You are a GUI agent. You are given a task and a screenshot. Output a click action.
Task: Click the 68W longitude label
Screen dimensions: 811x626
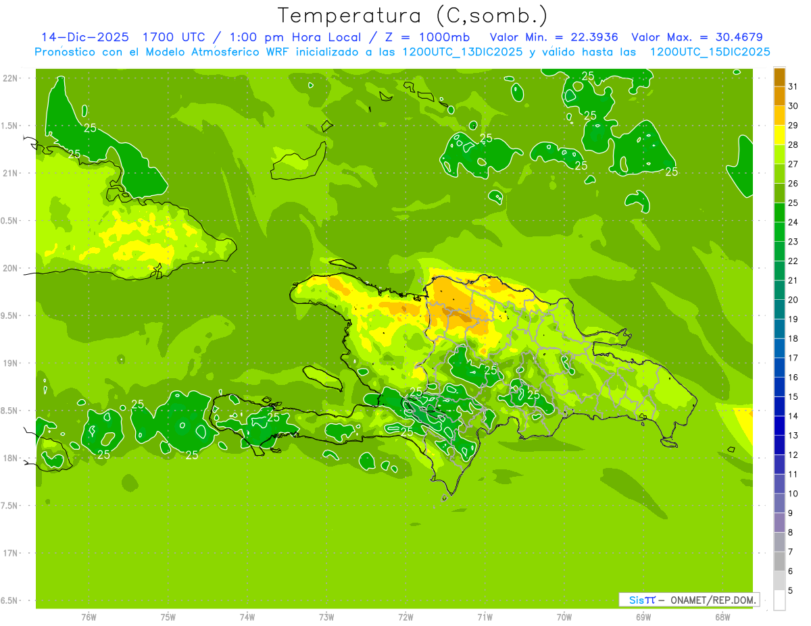[722, 617]
